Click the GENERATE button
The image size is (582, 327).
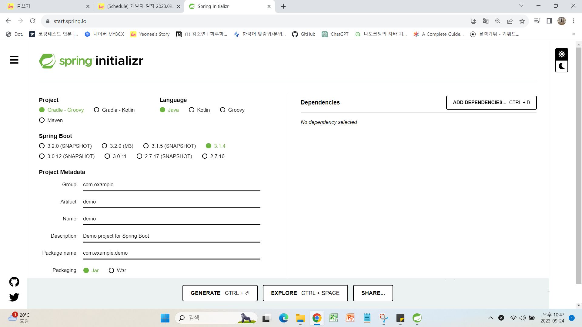coord(220,293)
